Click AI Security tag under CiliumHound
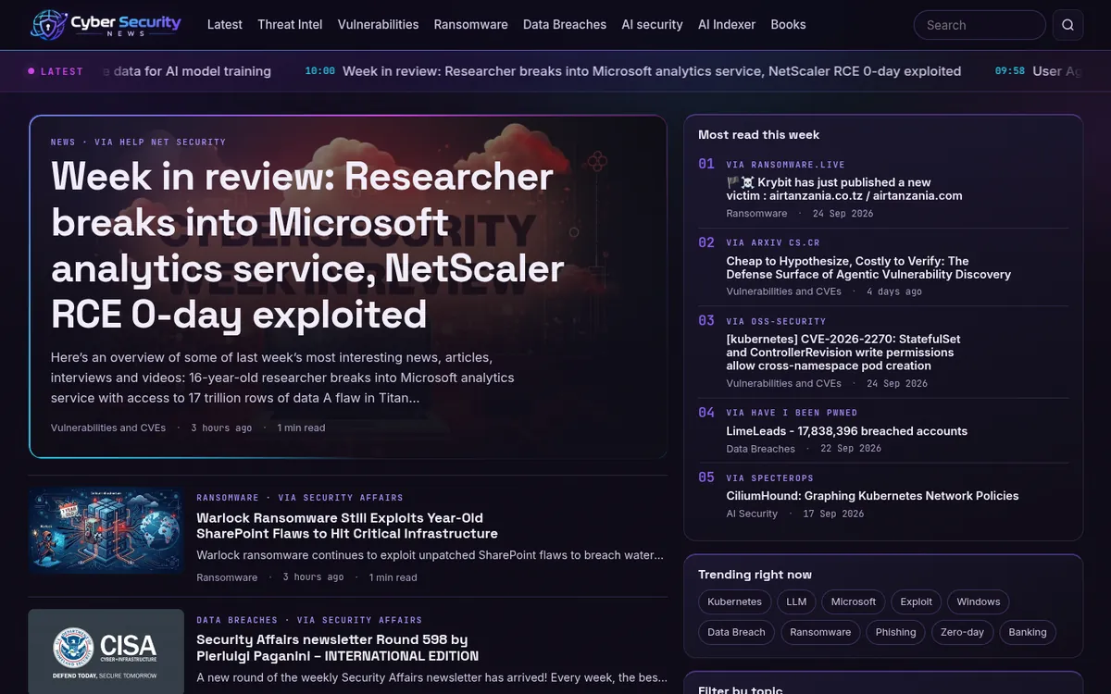 (752, 514)
